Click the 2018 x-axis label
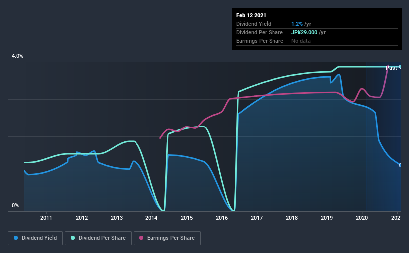 (x=292, y=218)
